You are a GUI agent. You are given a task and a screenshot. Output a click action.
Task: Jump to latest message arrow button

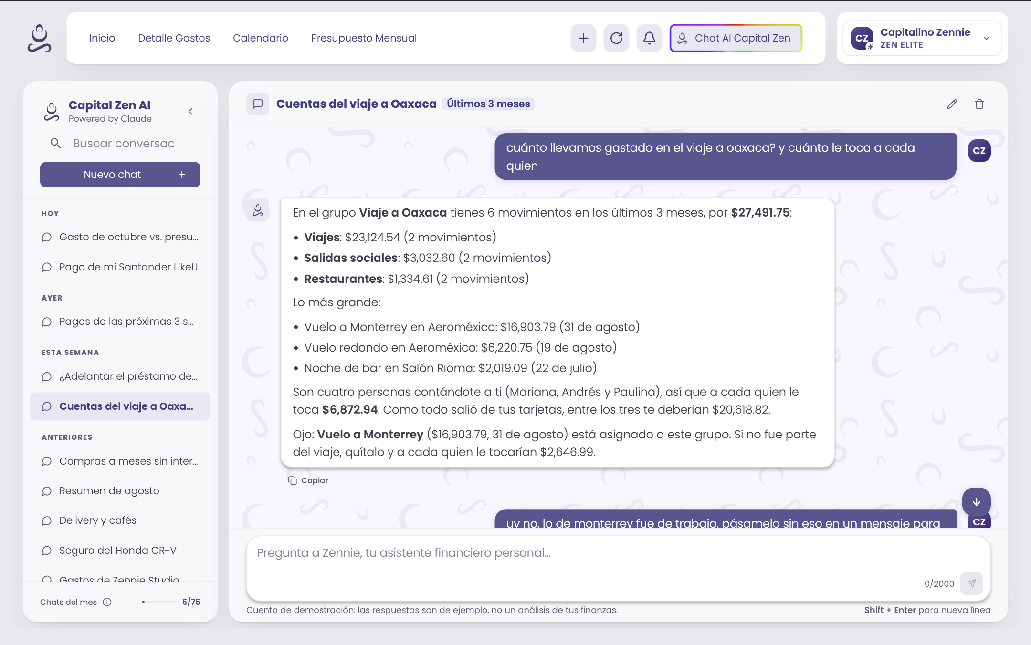(977, 502)
